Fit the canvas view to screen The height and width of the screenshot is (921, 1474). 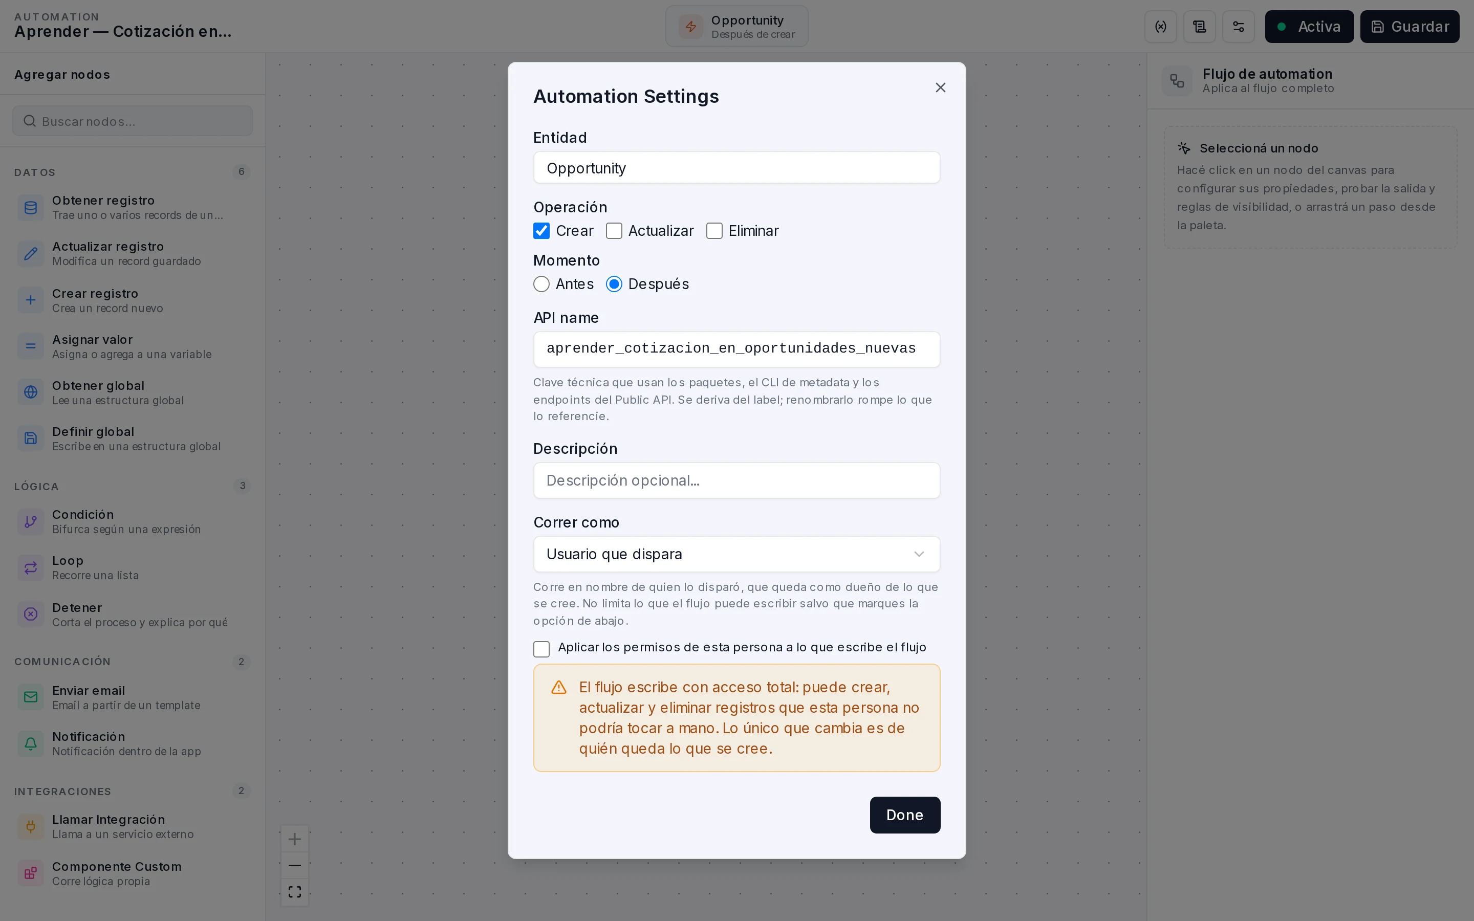point(295,892)
